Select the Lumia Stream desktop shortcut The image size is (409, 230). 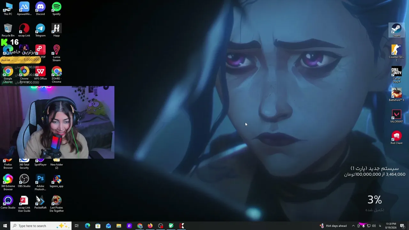(x=57, y=53)
